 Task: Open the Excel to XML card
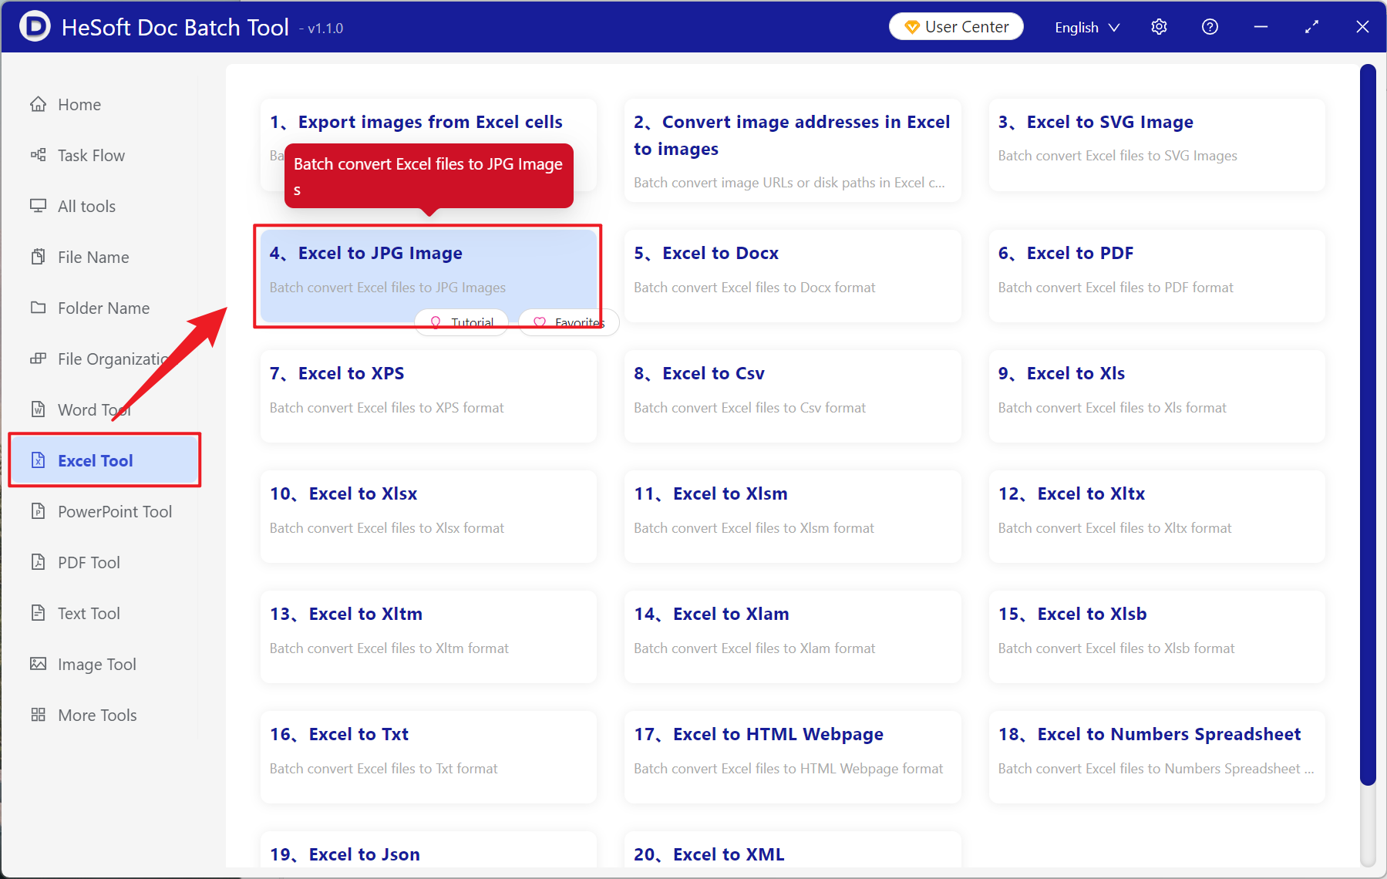(x=793, y=850)
